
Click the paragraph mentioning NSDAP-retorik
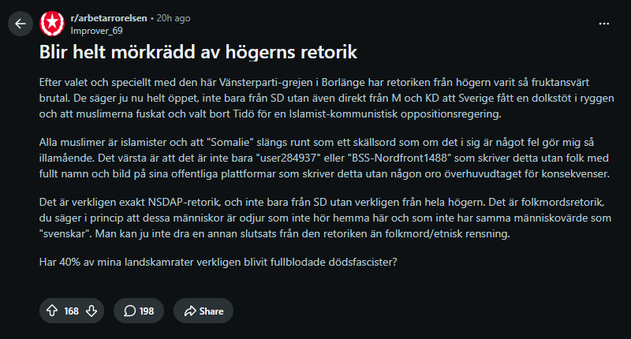coord(325,218)
